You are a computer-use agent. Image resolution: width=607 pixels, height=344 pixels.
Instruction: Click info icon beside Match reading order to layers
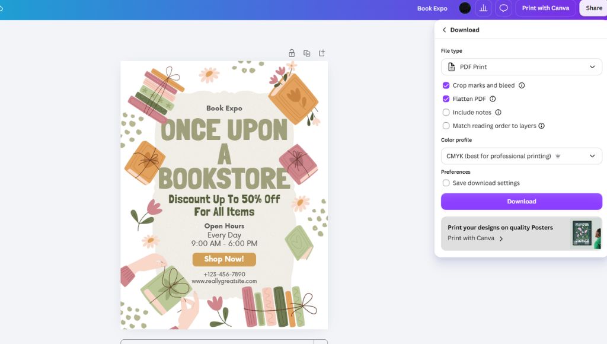542,126
